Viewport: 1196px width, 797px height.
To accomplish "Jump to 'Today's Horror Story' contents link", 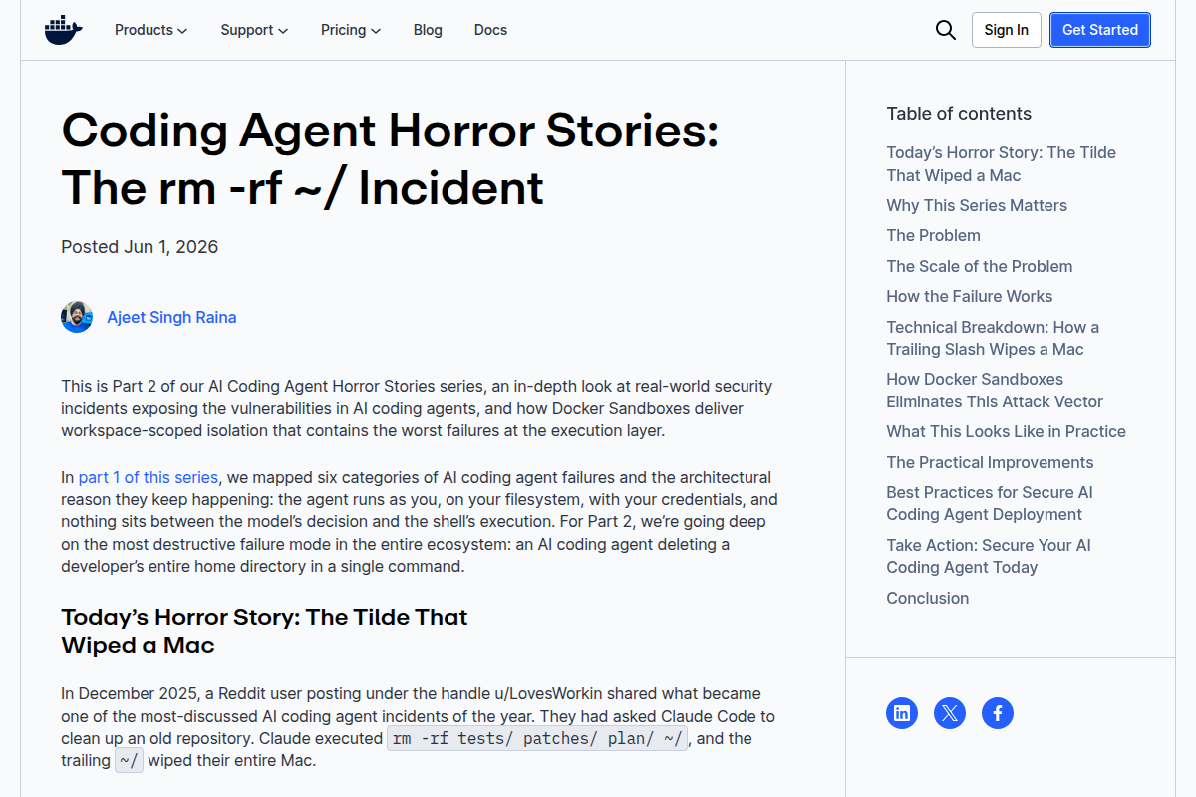I will coord(1001,164).
